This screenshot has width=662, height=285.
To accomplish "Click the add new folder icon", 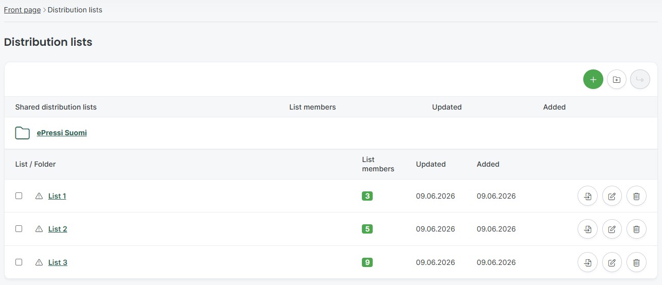I will coord(617,79).
